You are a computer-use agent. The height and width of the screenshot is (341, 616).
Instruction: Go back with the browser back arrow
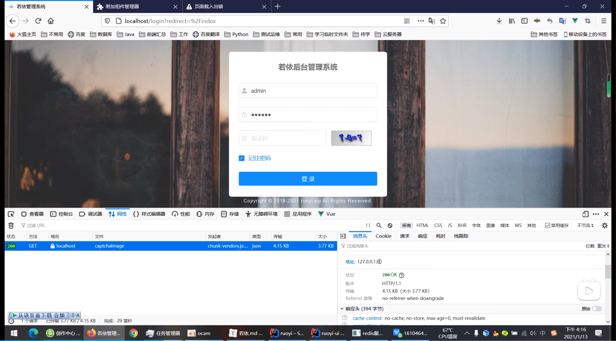(x=12, y=21)
